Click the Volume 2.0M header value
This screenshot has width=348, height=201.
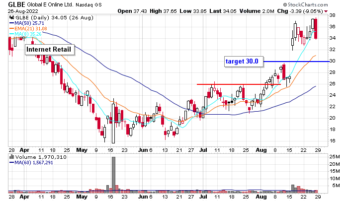coord(257,11)
